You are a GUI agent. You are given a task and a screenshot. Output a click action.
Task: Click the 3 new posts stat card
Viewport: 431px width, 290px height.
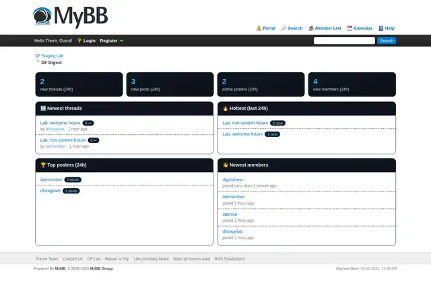coord(170,84)
